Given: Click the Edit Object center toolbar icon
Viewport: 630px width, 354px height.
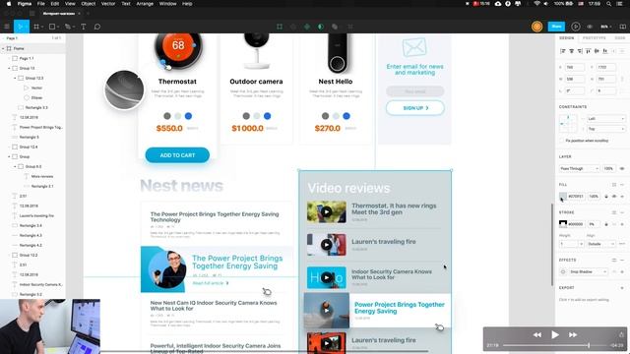Looking at the screenshot, I should coord(280,27).
